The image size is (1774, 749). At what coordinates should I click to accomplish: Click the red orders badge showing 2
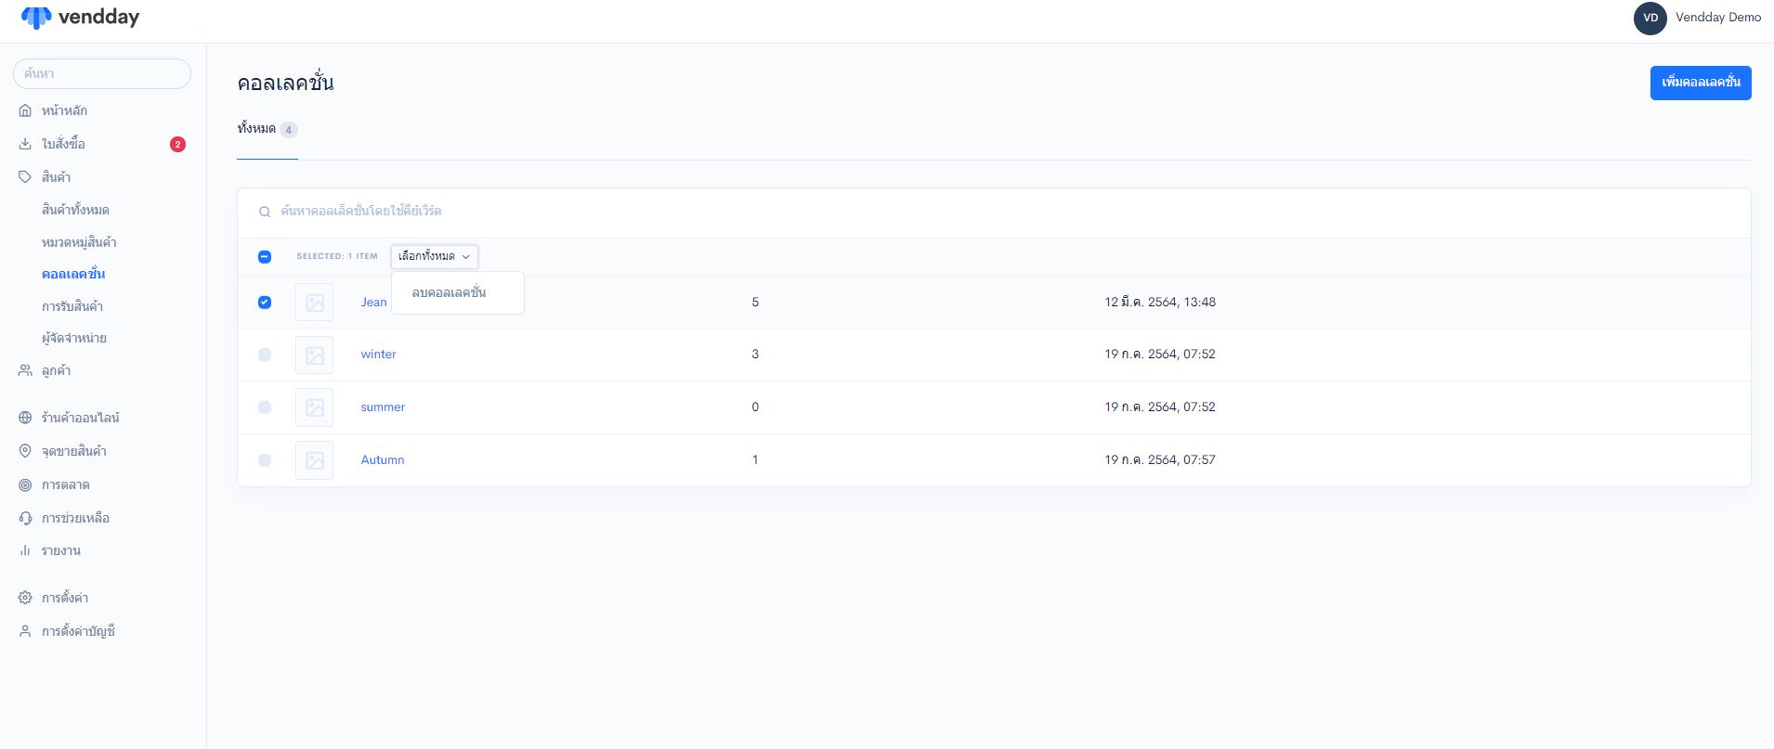tap(177, 144)
